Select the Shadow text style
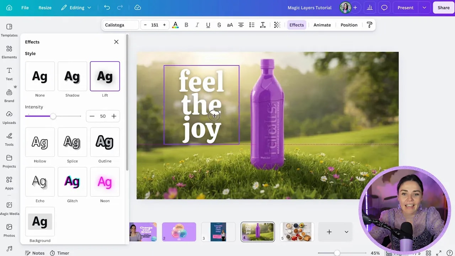Image resolution: width=455 pixels, height=256 pixels. click(72, 76)
